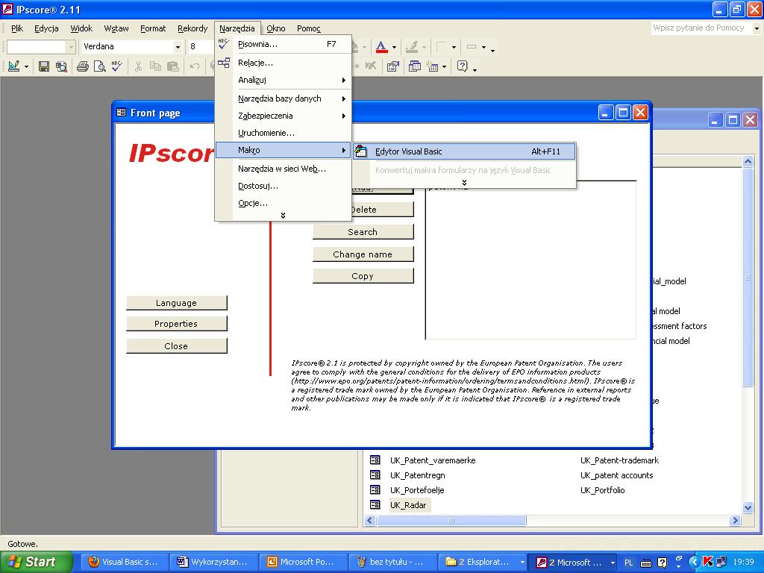Click the Relacje relationships icon in menu

click(224, 63)
